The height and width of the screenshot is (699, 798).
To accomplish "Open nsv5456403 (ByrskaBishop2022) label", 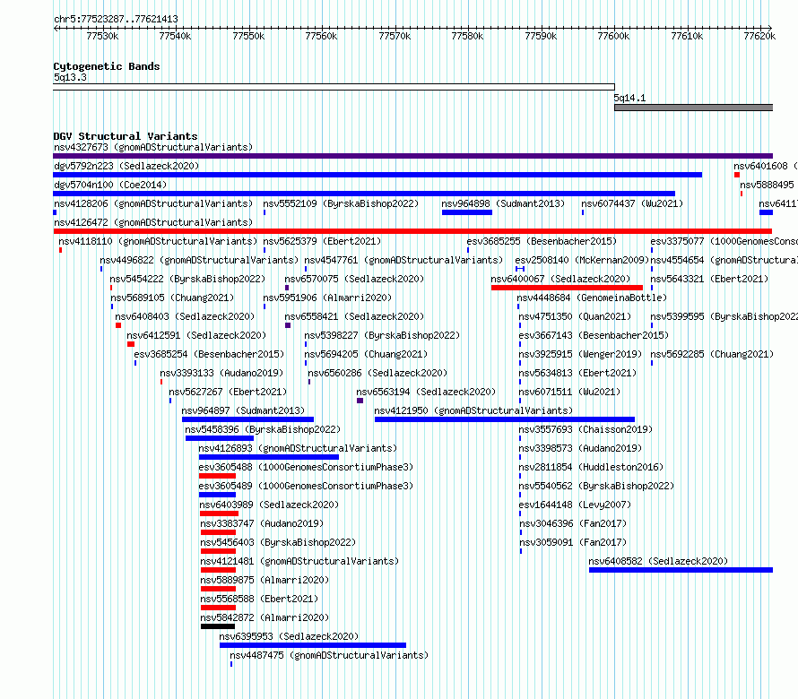I will coord(278,542).
